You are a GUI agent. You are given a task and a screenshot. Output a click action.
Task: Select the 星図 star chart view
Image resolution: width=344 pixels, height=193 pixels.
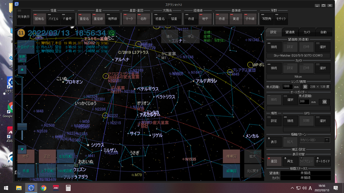point(274,161)
